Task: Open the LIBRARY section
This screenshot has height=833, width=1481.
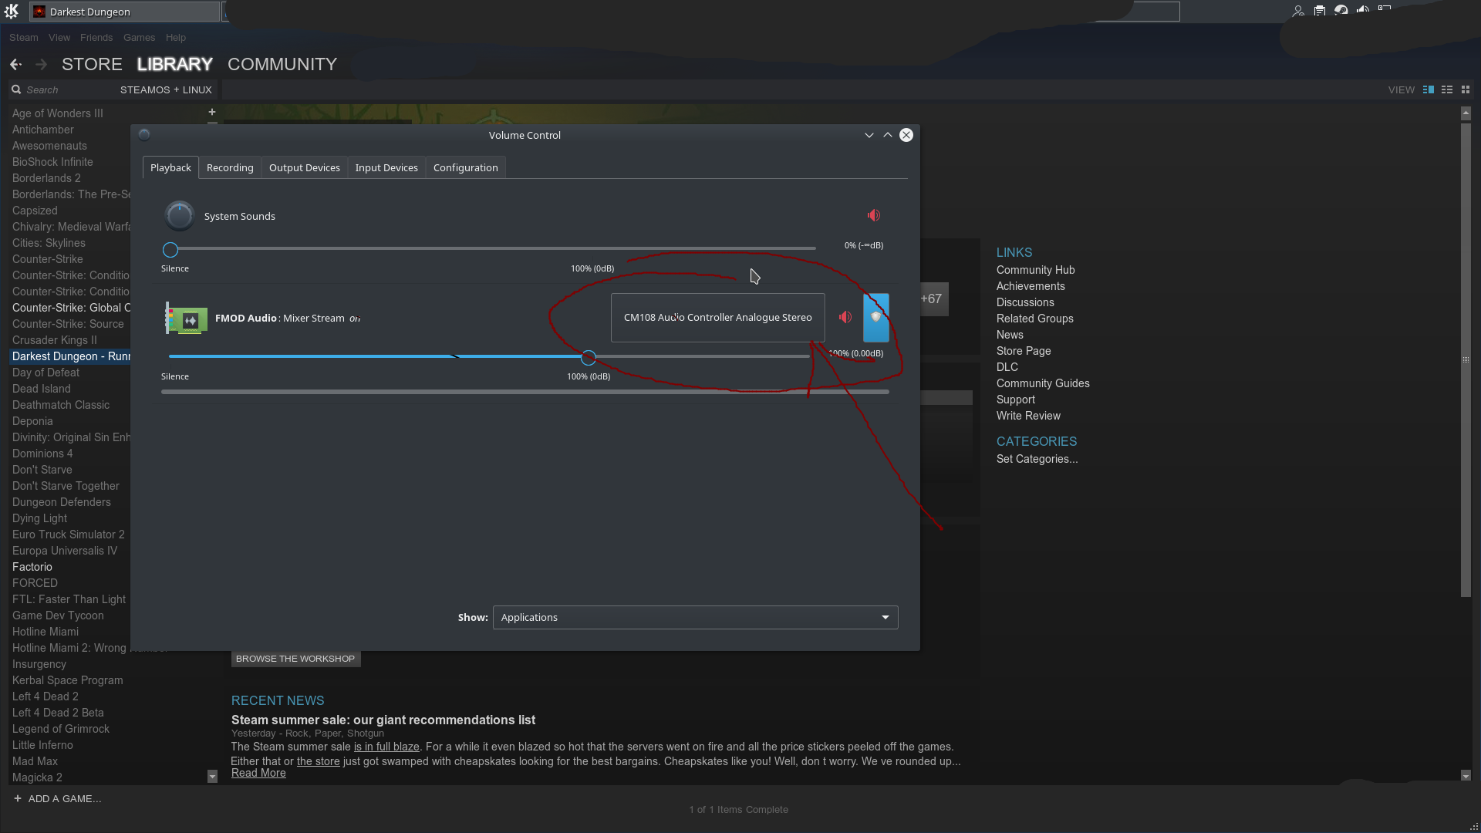Action: click(175, 64)
